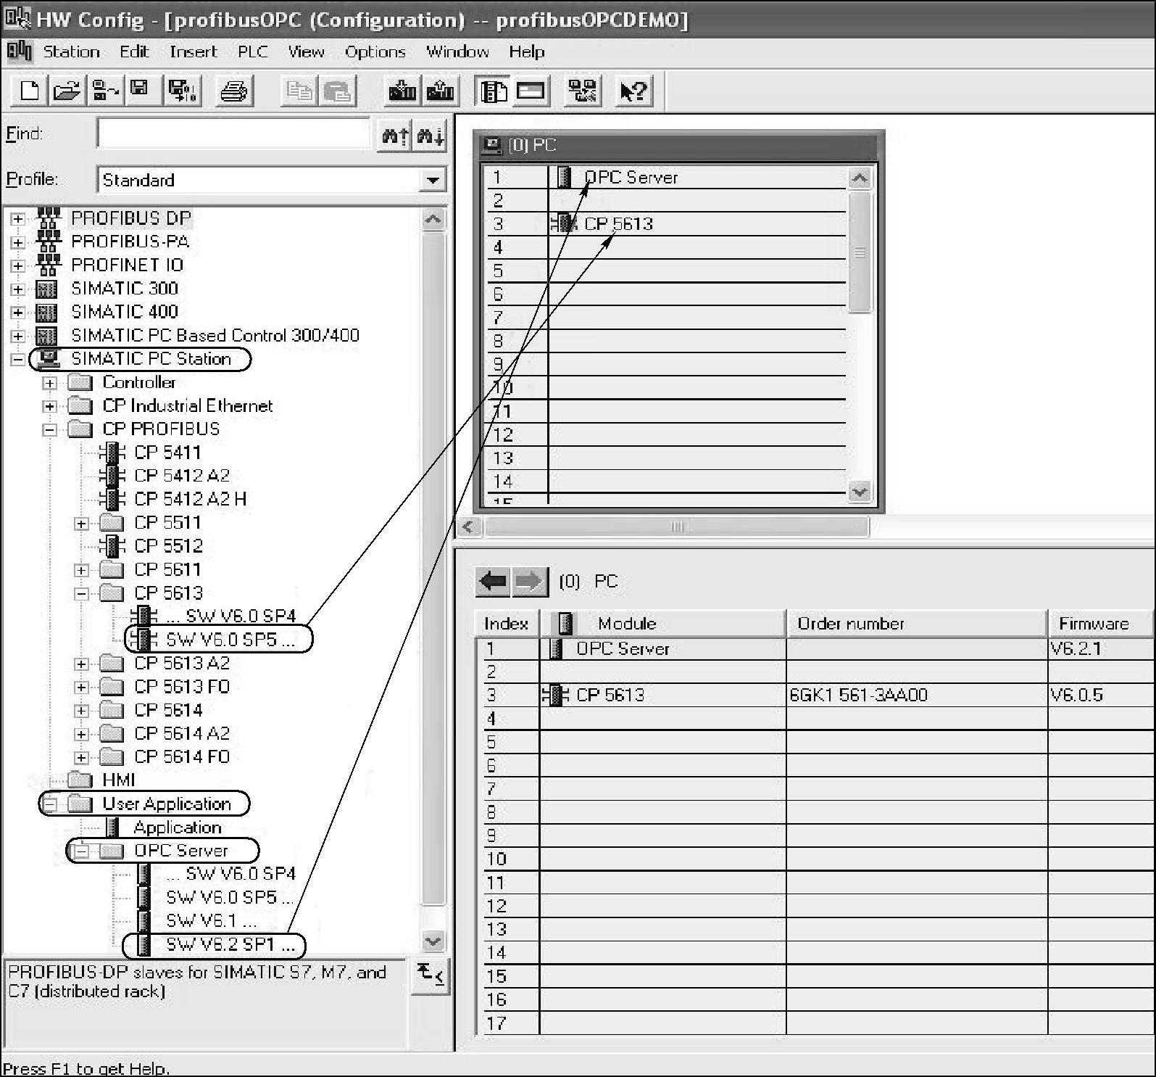Expand the SIMATIC 400 catalog node

17,312
